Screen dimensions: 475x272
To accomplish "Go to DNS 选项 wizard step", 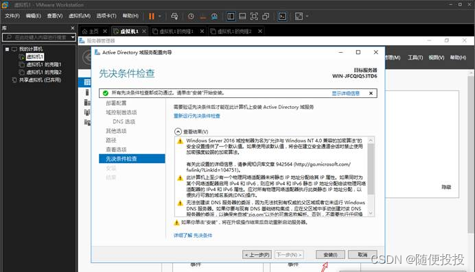I will pyautogui.click(x=124, y=121).
